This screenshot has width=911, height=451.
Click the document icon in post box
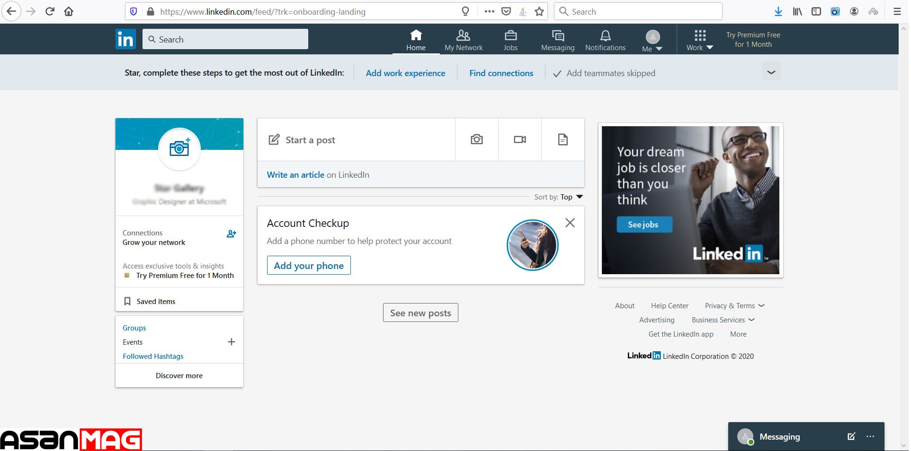(563, 139)
